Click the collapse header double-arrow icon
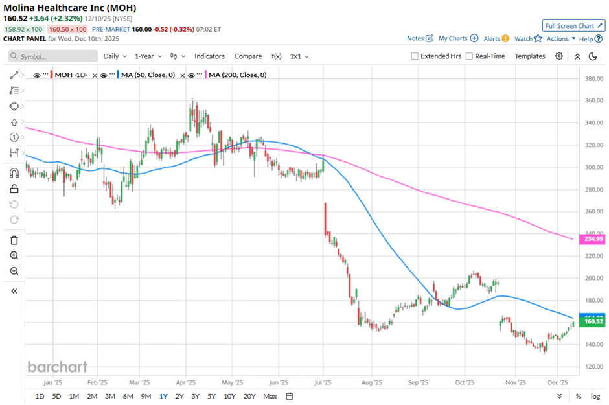The height and width of the screenshot is (405, 609). 577,56
